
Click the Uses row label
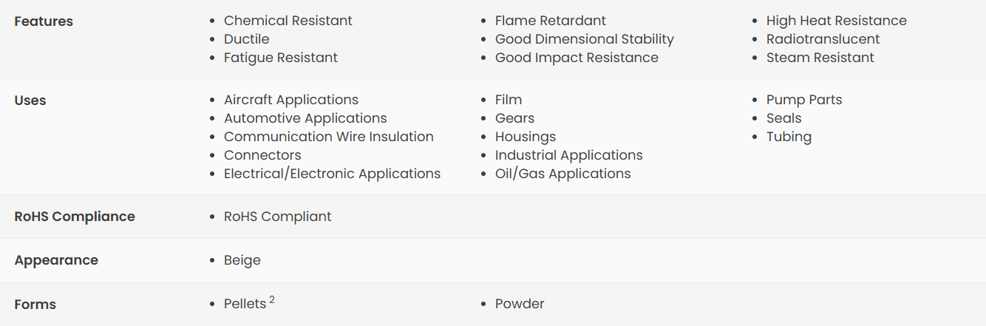(x=30, y=101)
